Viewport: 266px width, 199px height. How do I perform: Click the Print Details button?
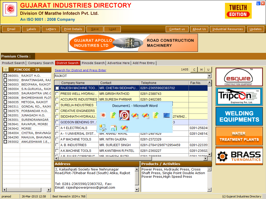pyautogui.click(x=73, y=29)
